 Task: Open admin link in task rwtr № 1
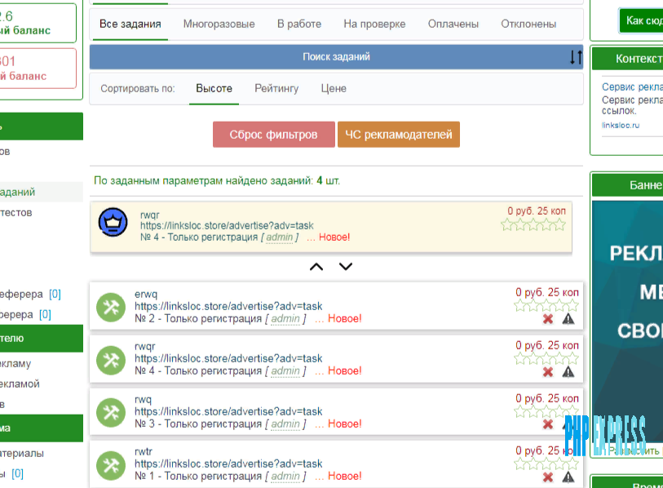pyautogui.click(x=285, y=476)
